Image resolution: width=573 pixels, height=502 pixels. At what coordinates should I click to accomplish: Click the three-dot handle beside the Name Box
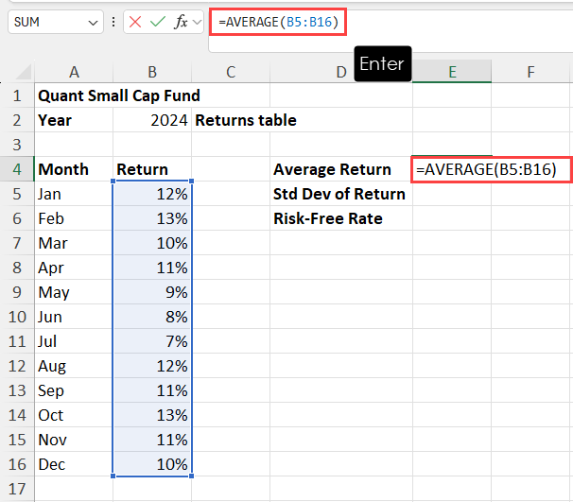[113, 22]
